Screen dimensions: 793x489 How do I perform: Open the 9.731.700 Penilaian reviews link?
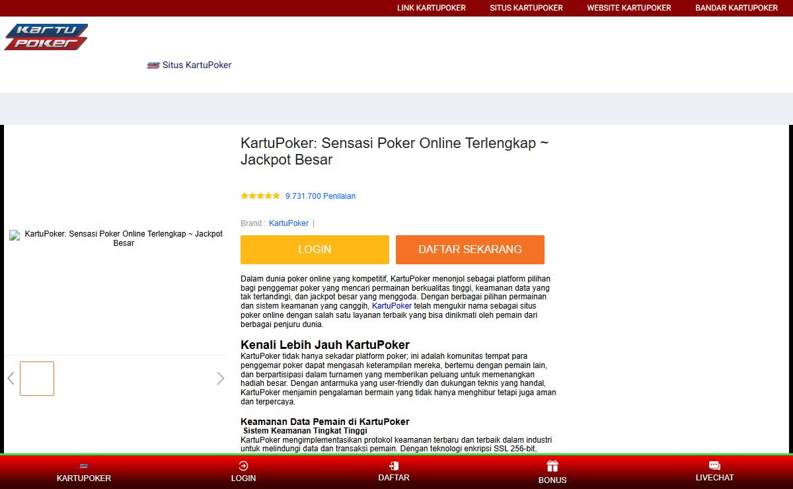tap(321, 196)
